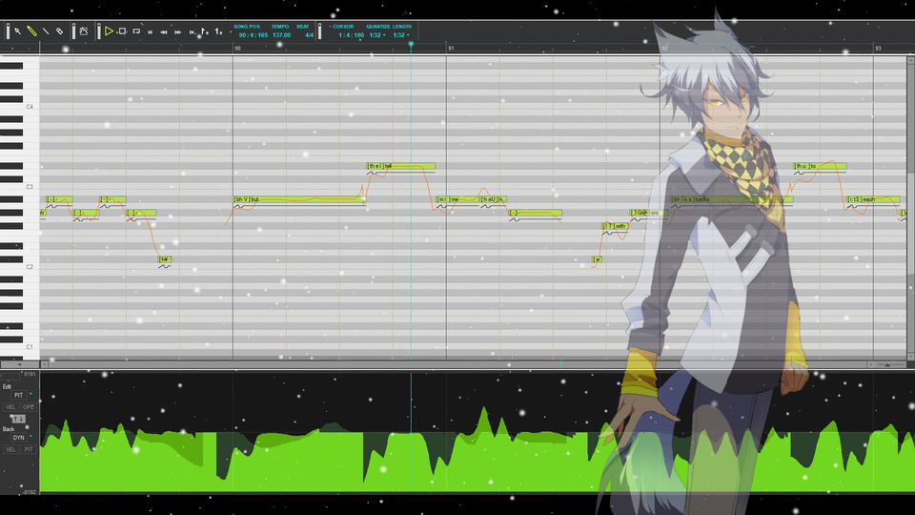Image resolution: width=915 pixels, height=515 pixels.
Task: Select the yellow pencil tool
Action: 32,31
